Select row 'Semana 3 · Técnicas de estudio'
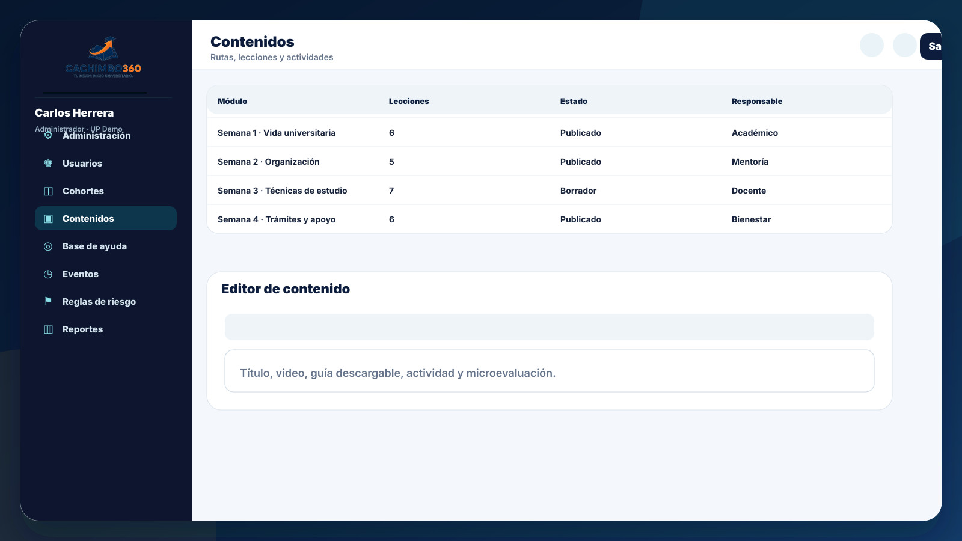 550,191
